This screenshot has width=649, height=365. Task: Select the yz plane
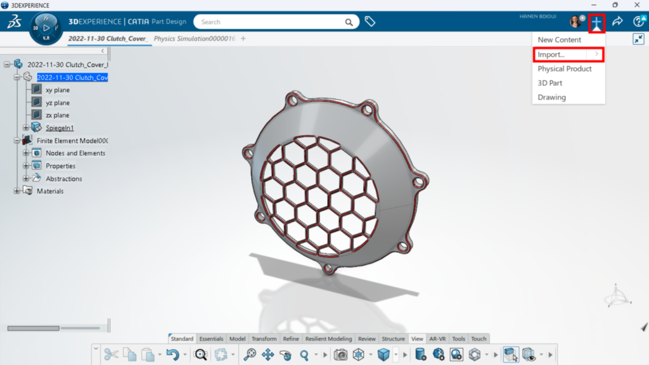click(x=58, y=103)
